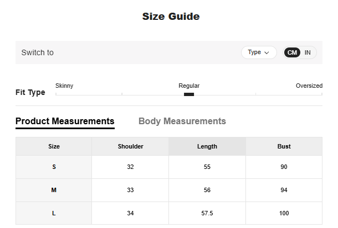Open the Type dropdown
This screenshot has height=228, width=338.
tap(258, 52)
